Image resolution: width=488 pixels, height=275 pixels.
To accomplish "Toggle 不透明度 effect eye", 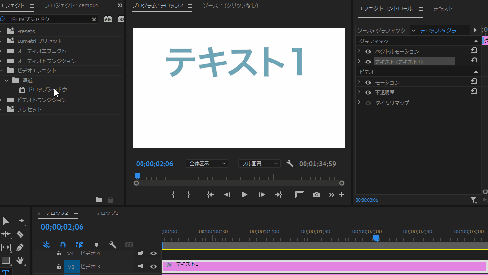I will pyautogui.click(x=368, y=93).
